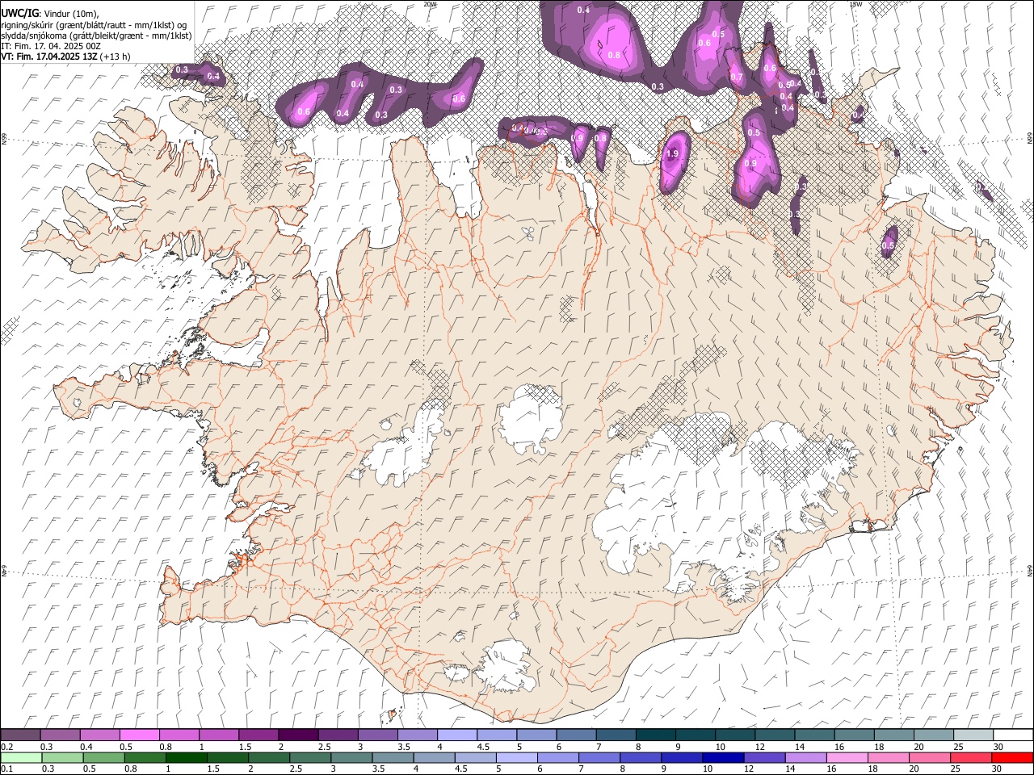Click the Mýrdalsjökull glacier near the south coast
1034x775 pixels.
tap(505, 667)
